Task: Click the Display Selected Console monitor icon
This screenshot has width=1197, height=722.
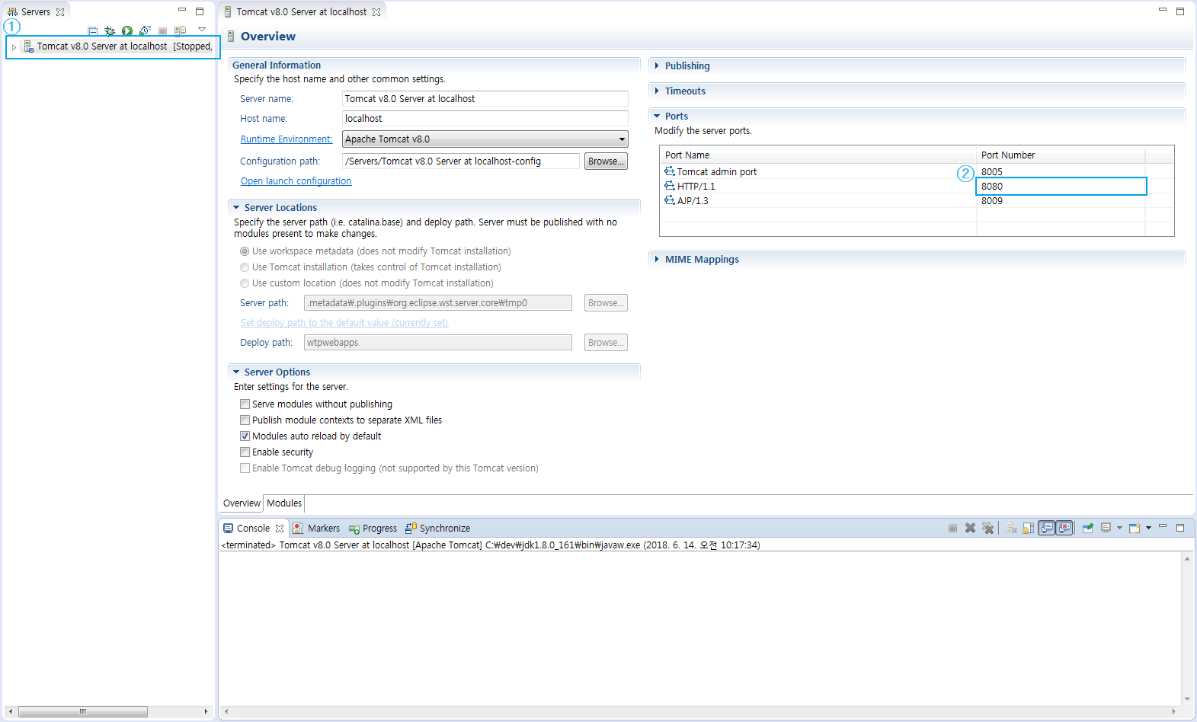Action: (1106, 528)
